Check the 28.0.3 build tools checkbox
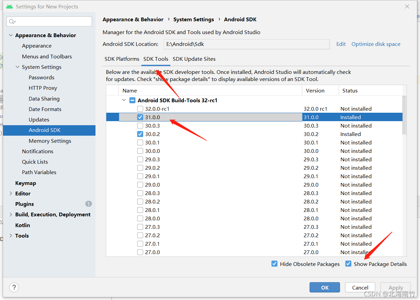 [x=140, y=193]
